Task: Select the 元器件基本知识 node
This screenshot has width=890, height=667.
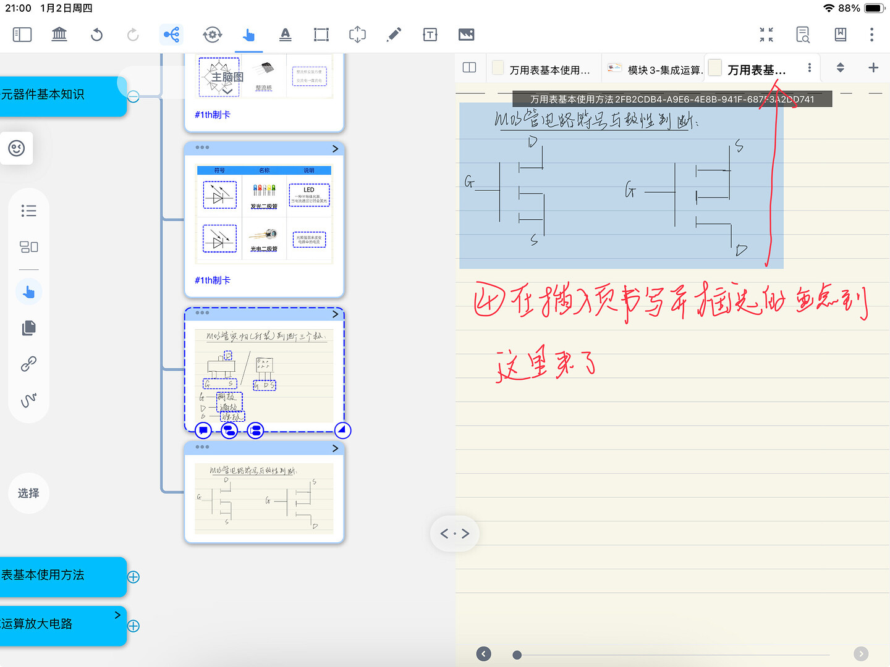Action: point(62,95)
